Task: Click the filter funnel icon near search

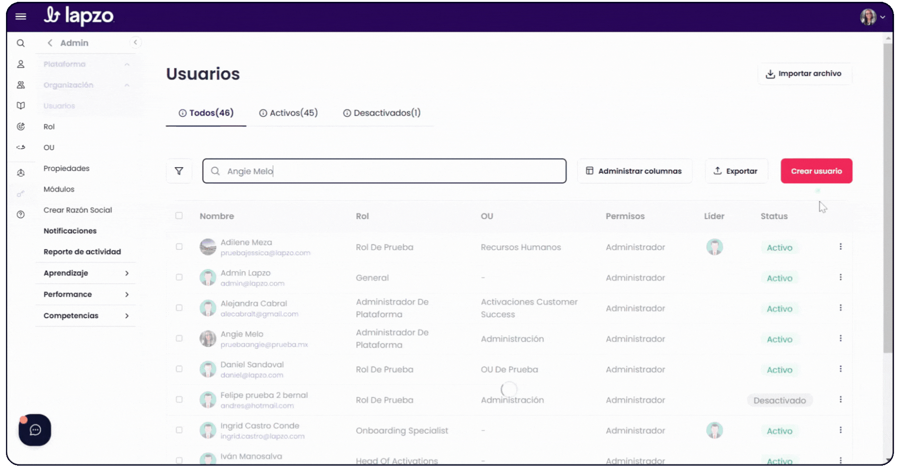Action: [x=179, y=170]
